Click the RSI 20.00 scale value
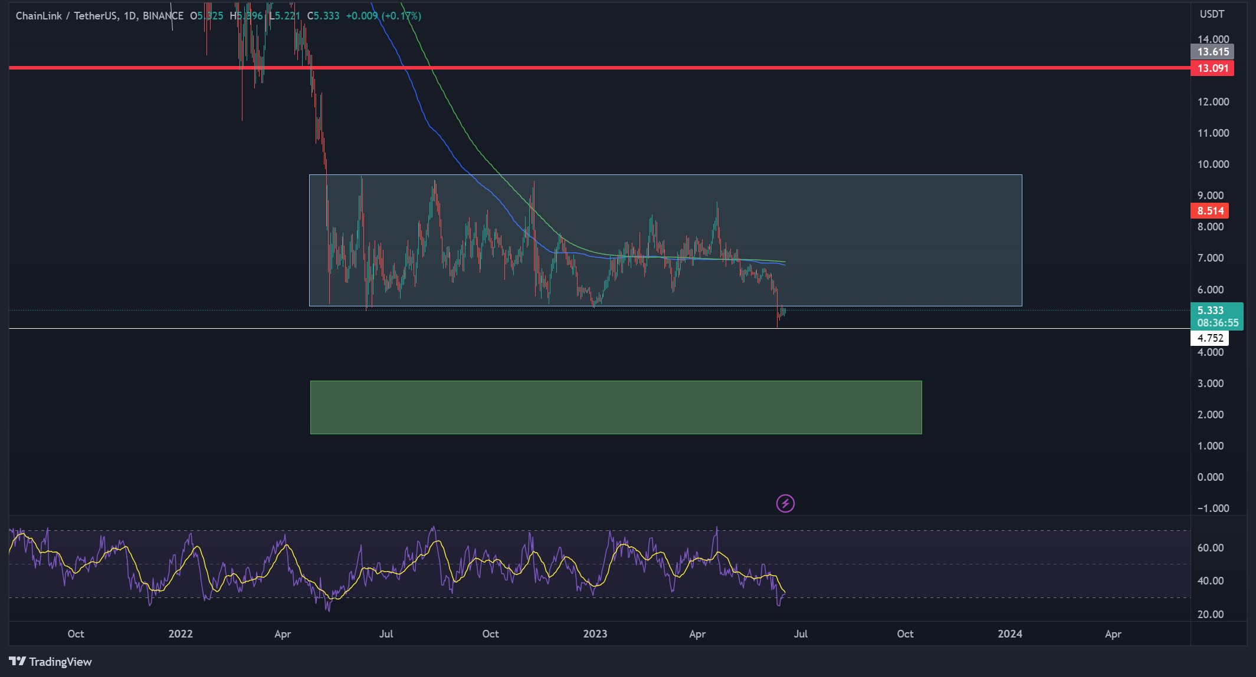1256x677 pixels. (1211, 615)
